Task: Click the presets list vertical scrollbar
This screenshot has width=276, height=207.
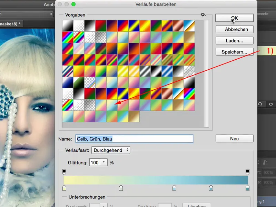Action: (206, 73)
